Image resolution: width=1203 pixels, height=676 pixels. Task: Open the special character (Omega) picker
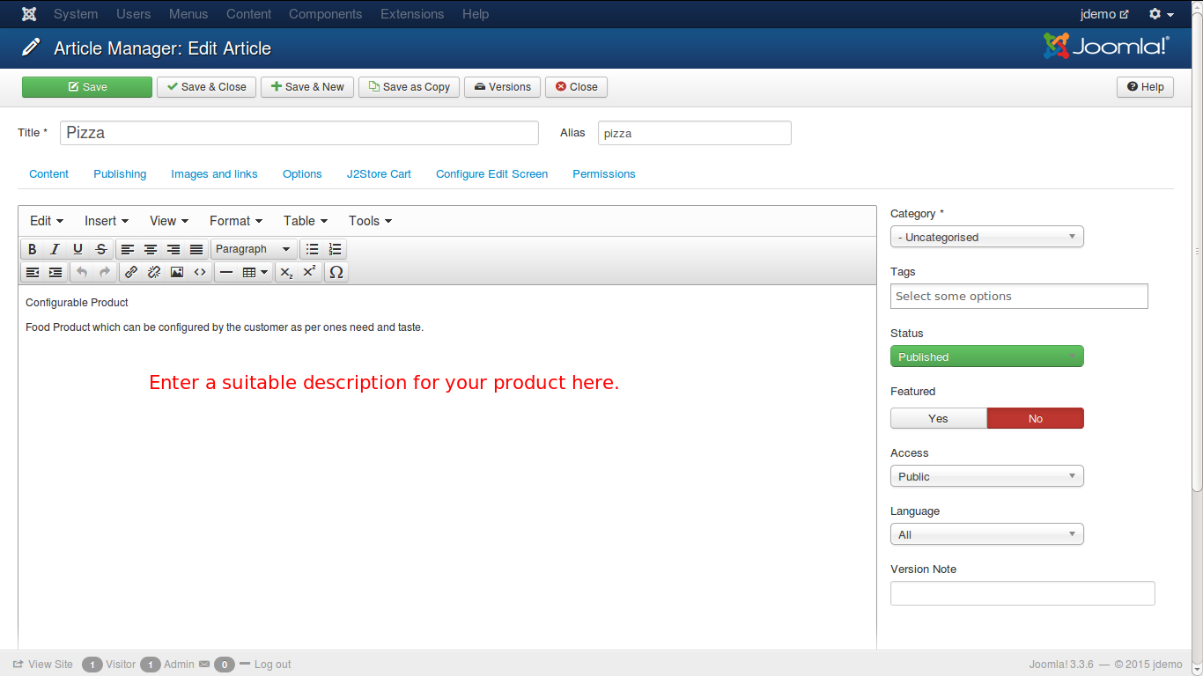tap(336, 272)
